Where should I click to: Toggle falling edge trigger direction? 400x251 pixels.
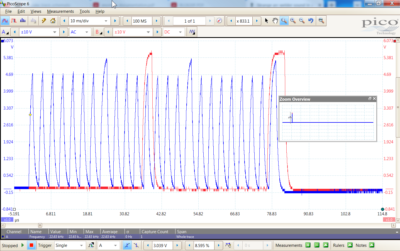coord(136,245)
